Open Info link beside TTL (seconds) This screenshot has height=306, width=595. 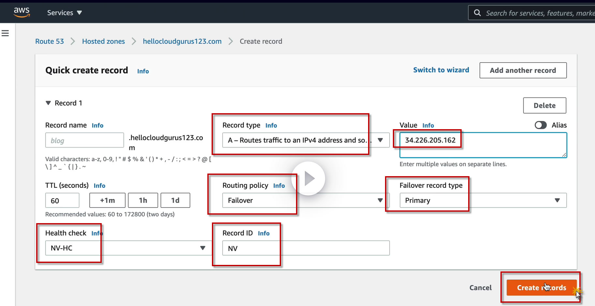99,186
